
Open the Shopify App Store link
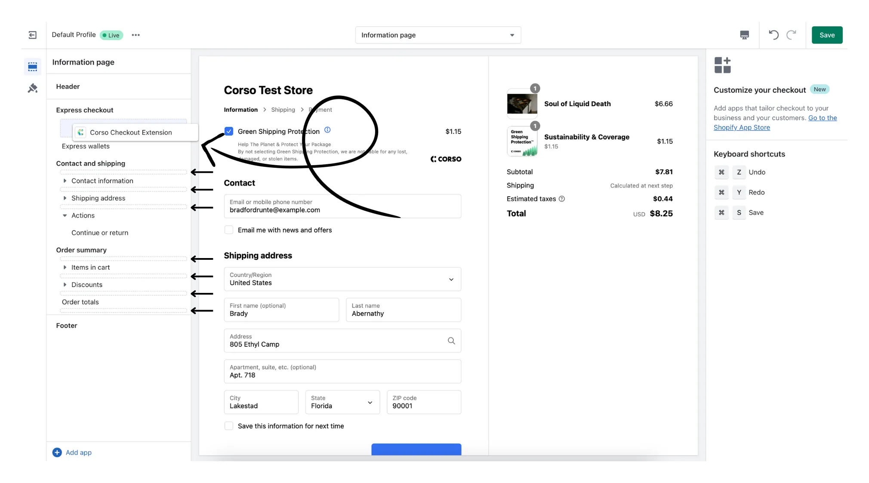click(x=775, y=123)
